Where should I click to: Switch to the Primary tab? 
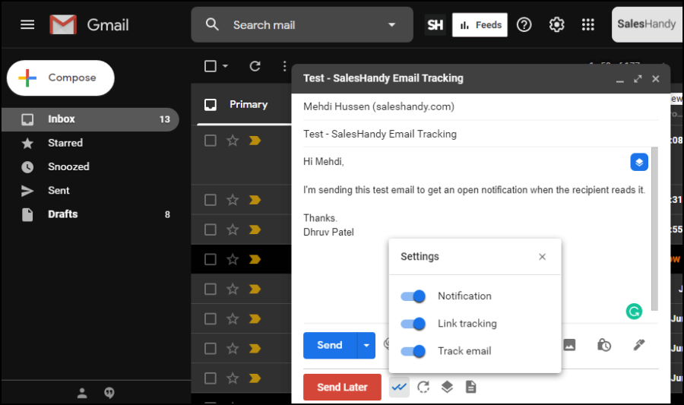248,105
